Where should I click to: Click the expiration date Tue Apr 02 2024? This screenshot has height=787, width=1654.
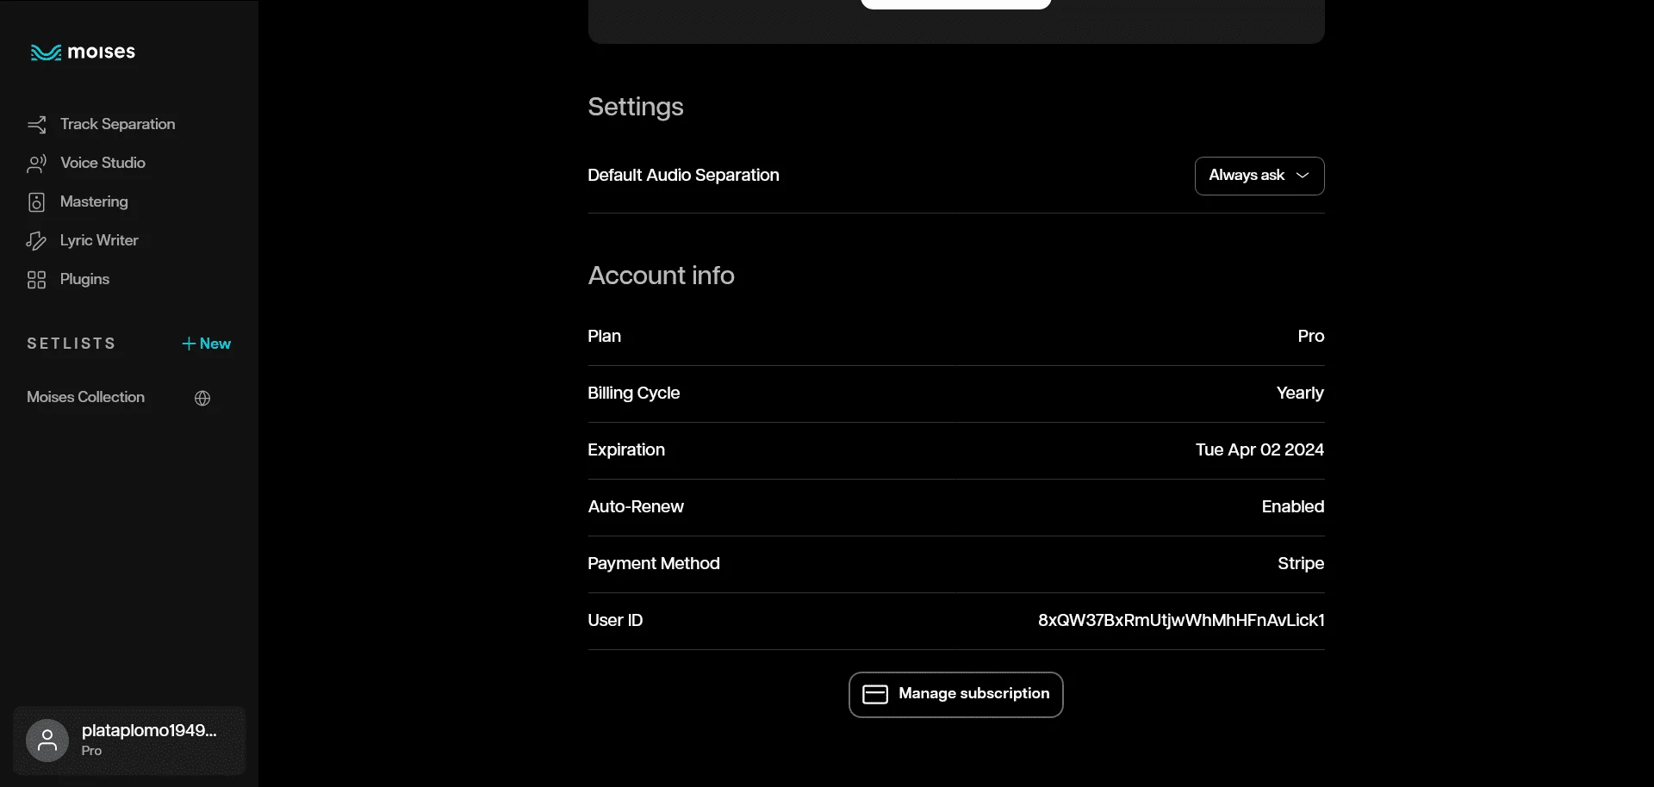tap(1259, 450)
